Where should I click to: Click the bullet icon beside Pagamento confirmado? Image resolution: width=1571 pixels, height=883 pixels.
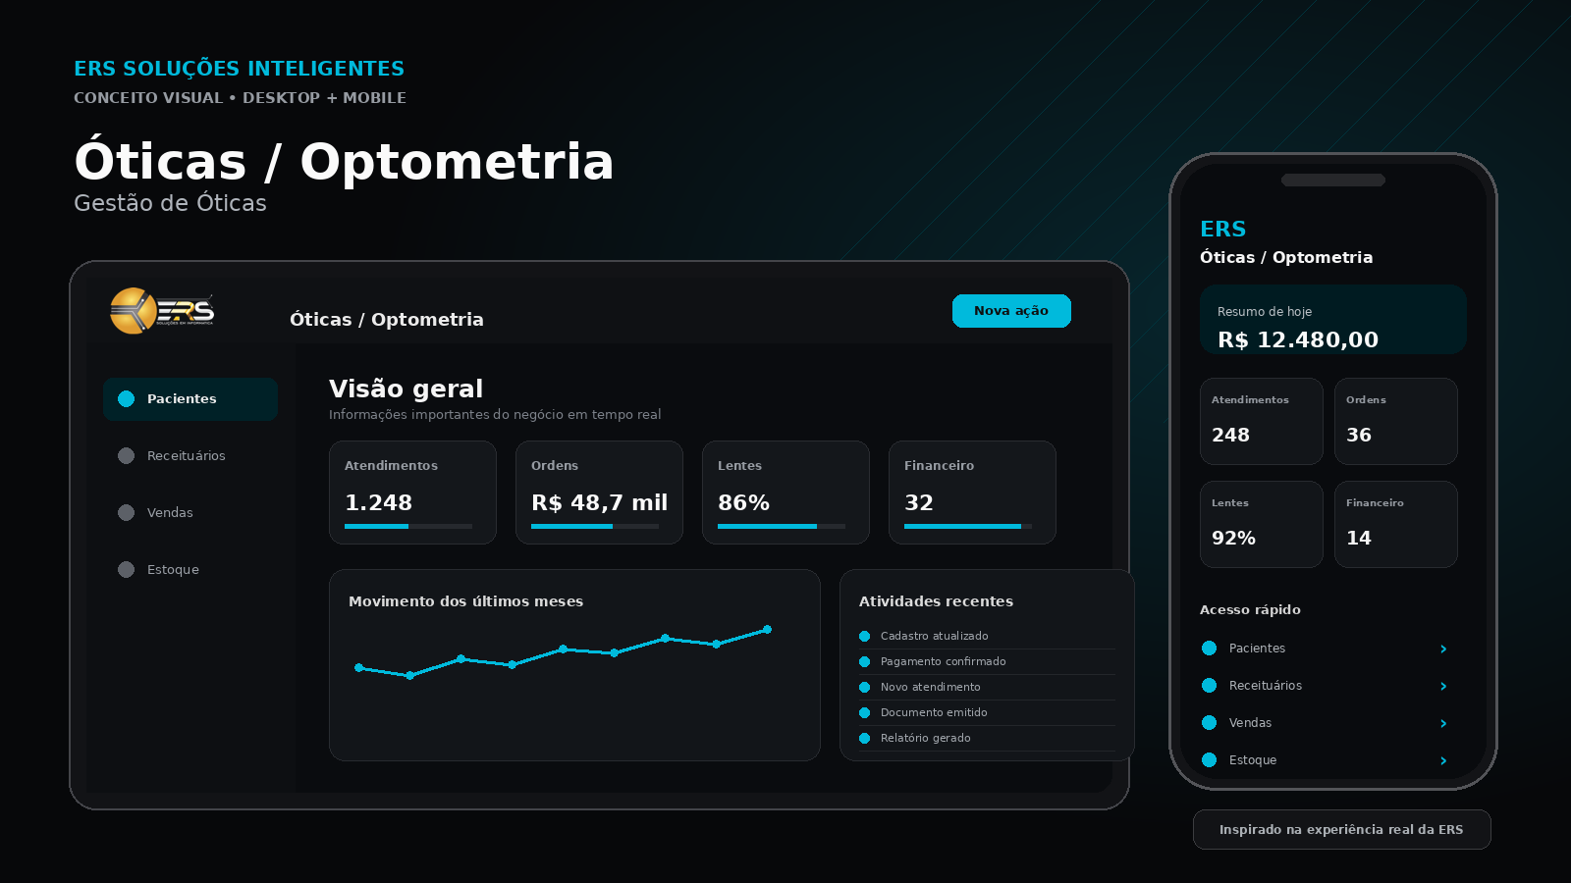point(865,662)
